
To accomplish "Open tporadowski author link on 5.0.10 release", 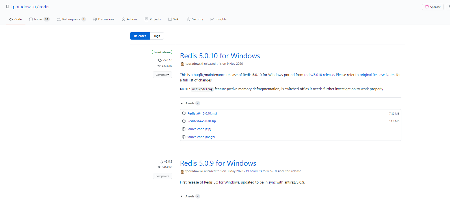I will pyautogui.click(x=194, y=64).
